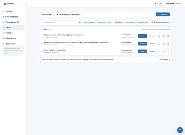Viewport: 185px width, 135px height.
Task: Click Раздать for Десятичные дроби control work
Action: [142, 44]
